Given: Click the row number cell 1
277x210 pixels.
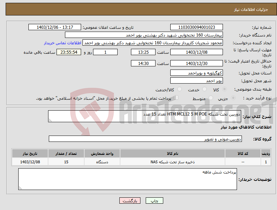Looking at the screenshot, I should coord(266,162).
